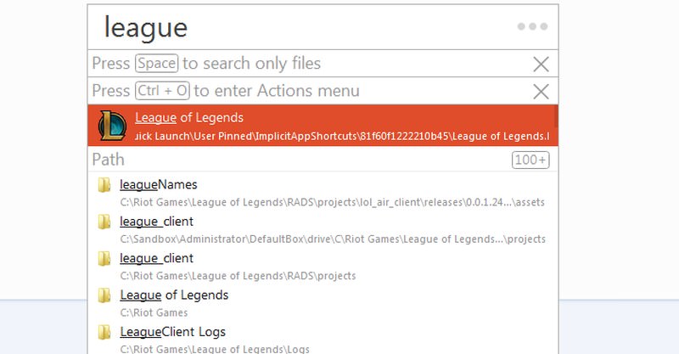Click the RADS projects league_client folder icon
Screen dimensions: 679x354
(x=104, y=259)
